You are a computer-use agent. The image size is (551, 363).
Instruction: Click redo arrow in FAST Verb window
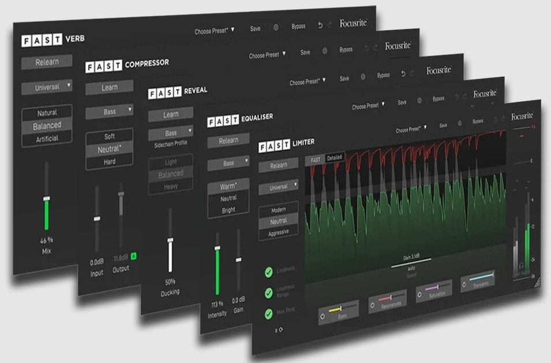(329, 25)
